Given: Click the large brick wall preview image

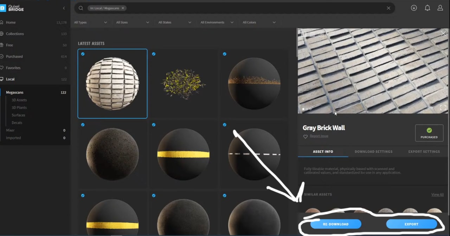Looking at the screenshot, I should [x=373, y=71].
